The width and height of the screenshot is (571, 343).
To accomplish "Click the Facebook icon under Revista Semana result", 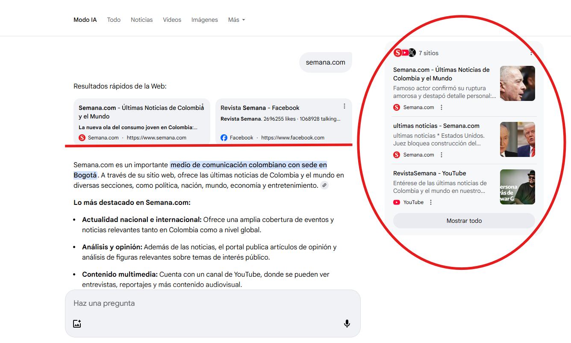I will click(x=224, y=137).
